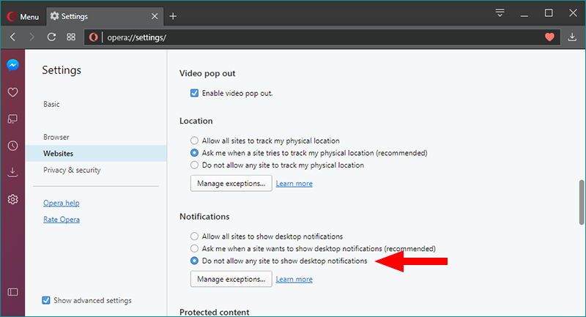Reload the current page
The height and width of the screenshot is (317, 586).
coord(51,37)
